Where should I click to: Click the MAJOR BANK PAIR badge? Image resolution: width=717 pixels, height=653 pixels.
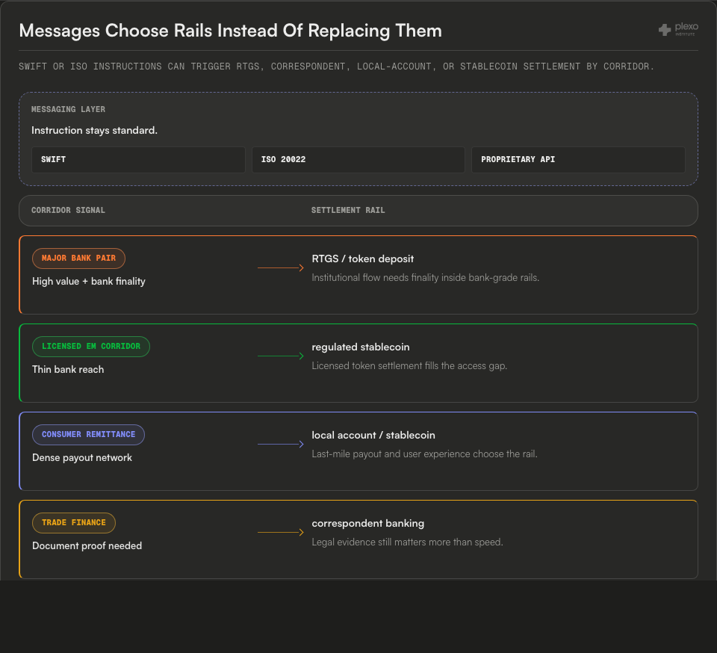[78, 259]
